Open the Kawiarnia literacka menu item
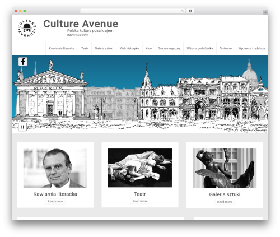The image size is (280, 237). point(62,48)
